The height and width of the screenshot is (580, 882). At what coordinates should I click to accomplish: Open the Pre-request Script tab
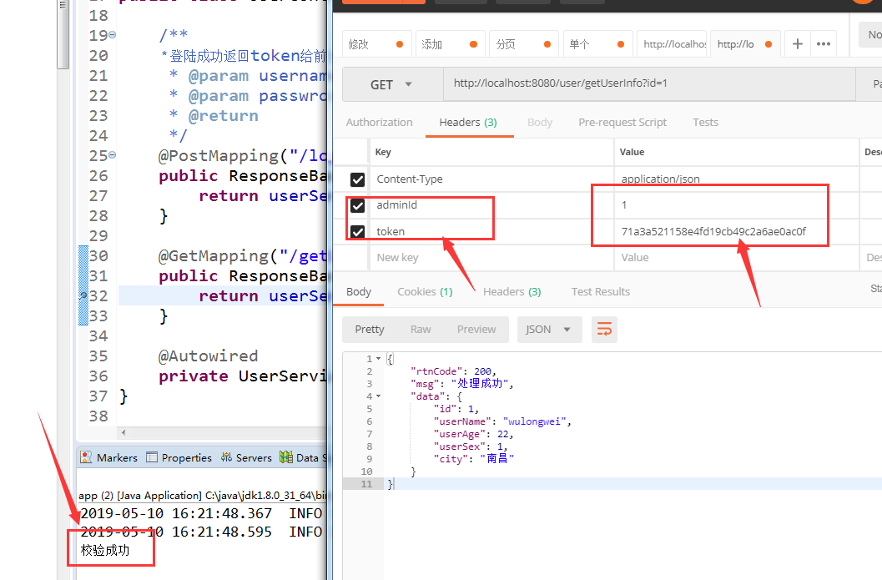point(622,122)
